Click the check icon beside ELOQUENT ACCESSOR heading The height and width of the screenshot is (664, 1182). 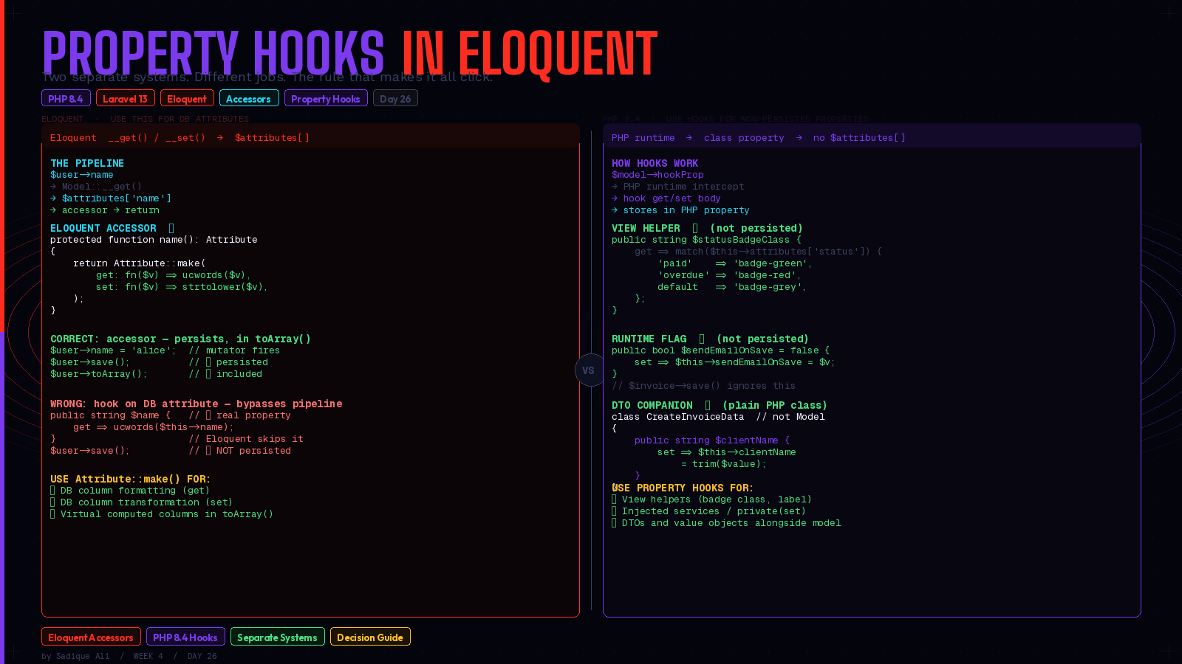tap(171, 228)
